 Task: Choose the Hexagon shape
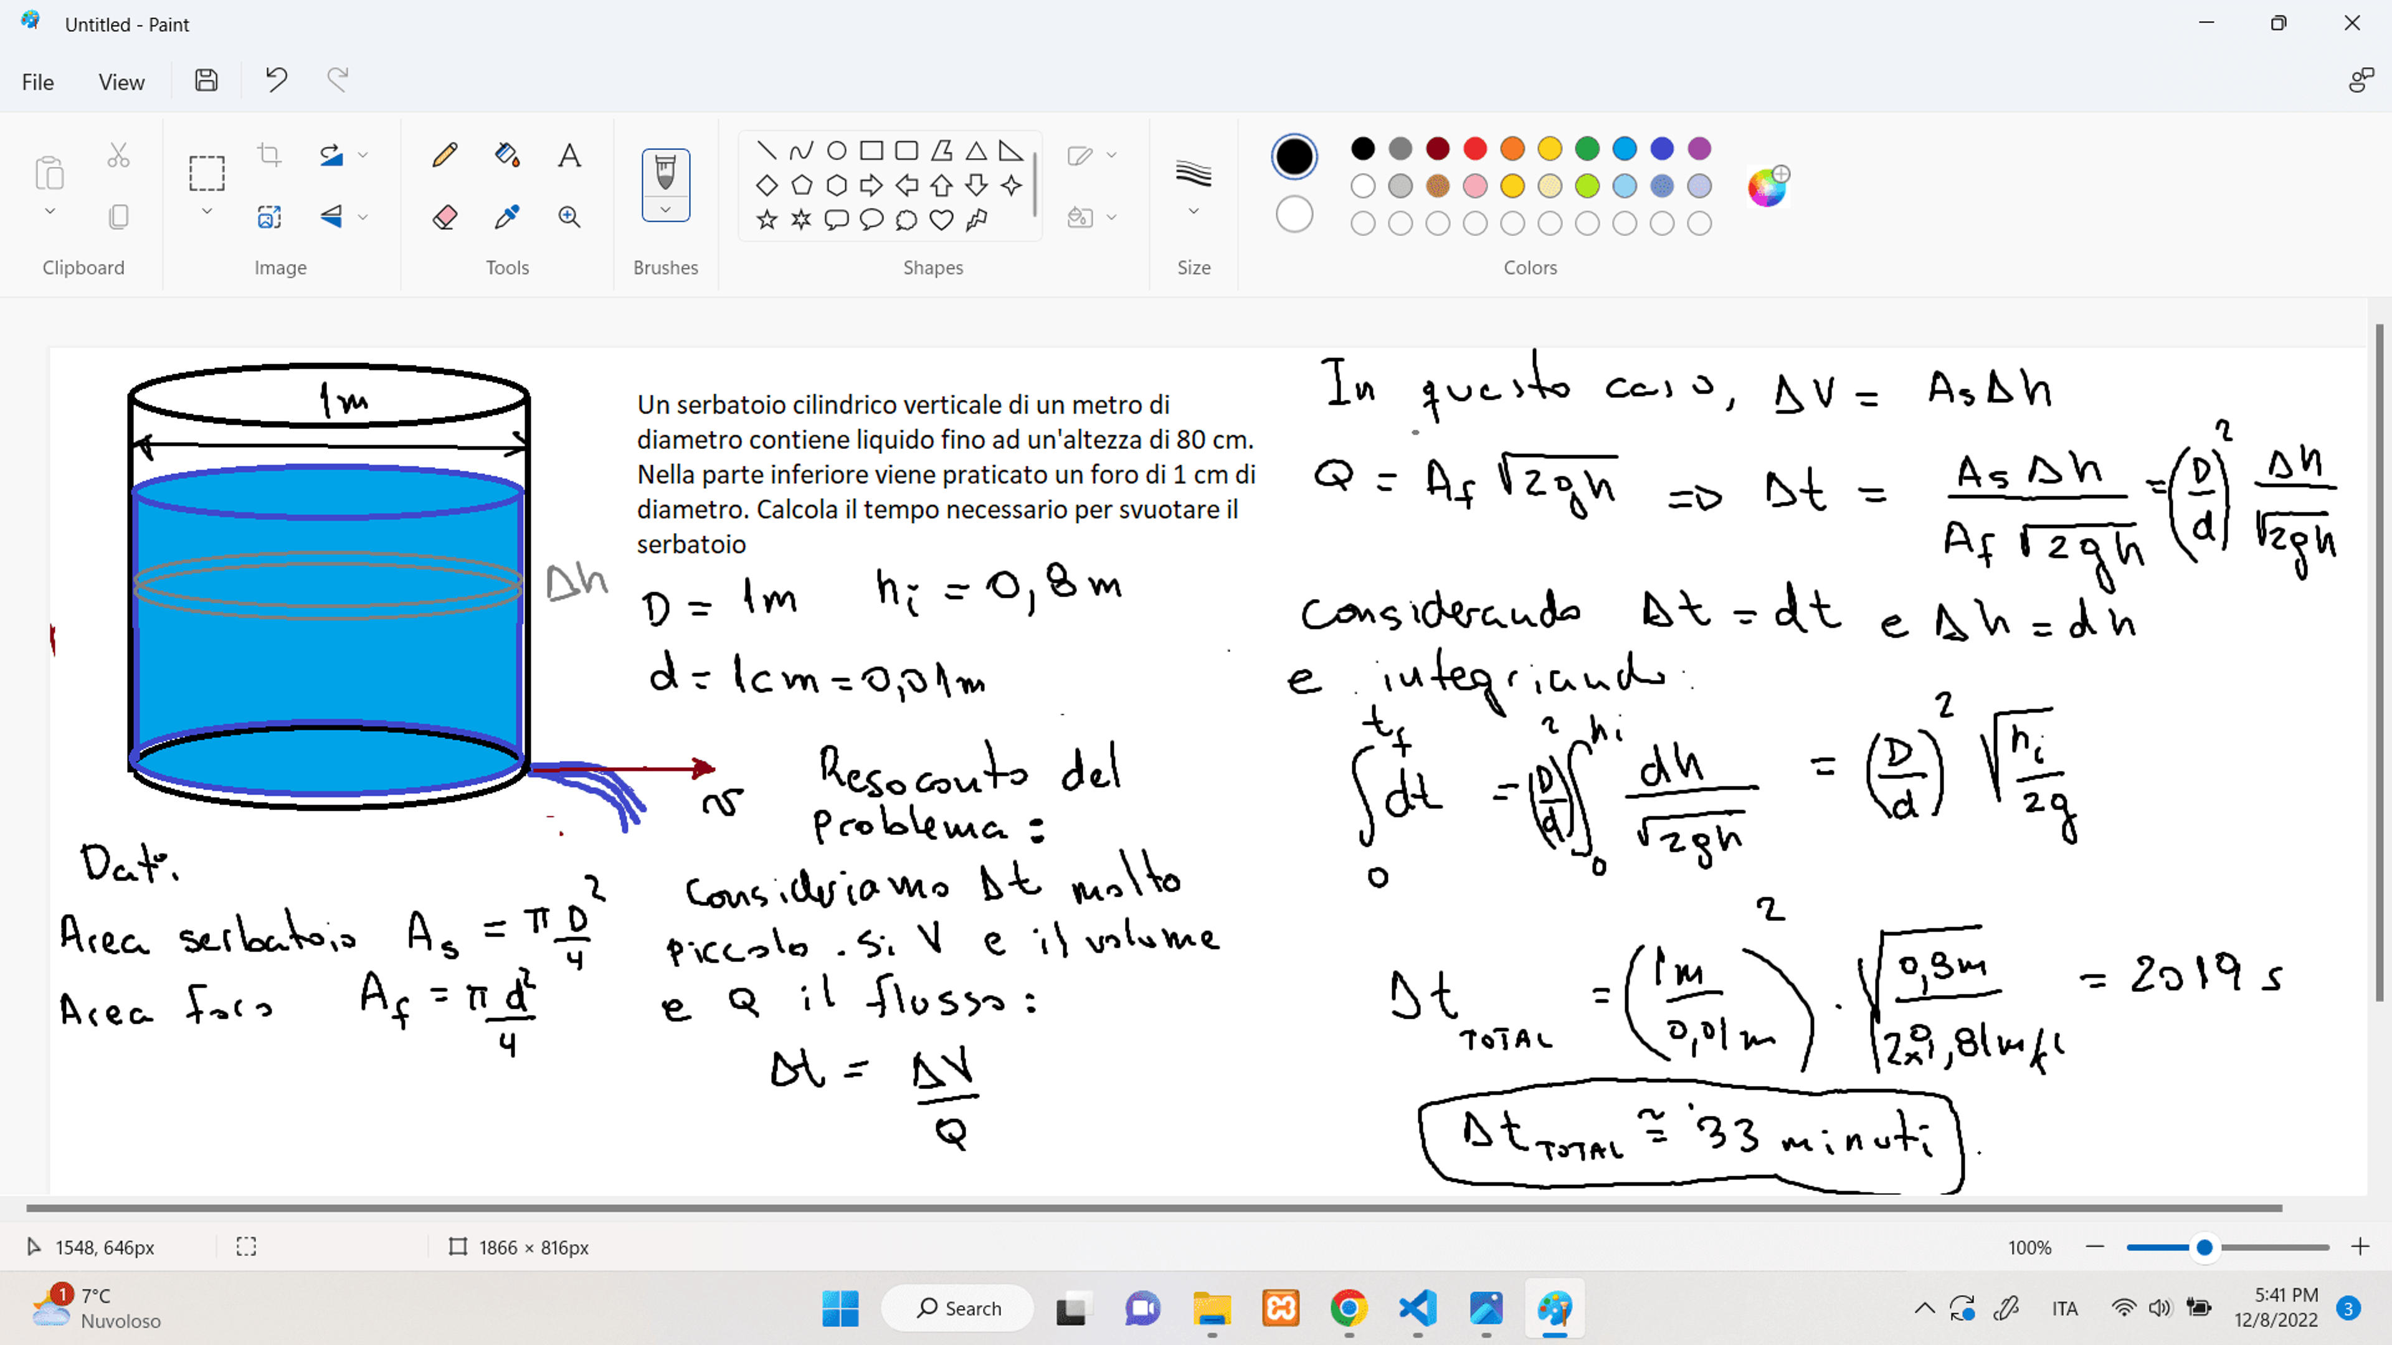pos(837,186)
